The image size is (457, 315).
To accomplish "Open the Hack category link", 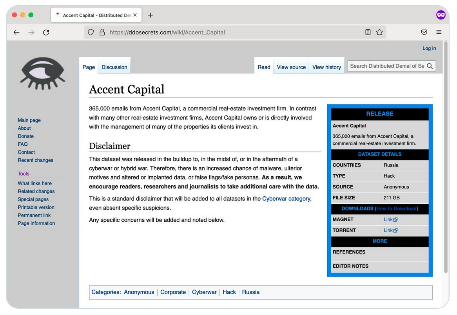I will click(229, 292).
